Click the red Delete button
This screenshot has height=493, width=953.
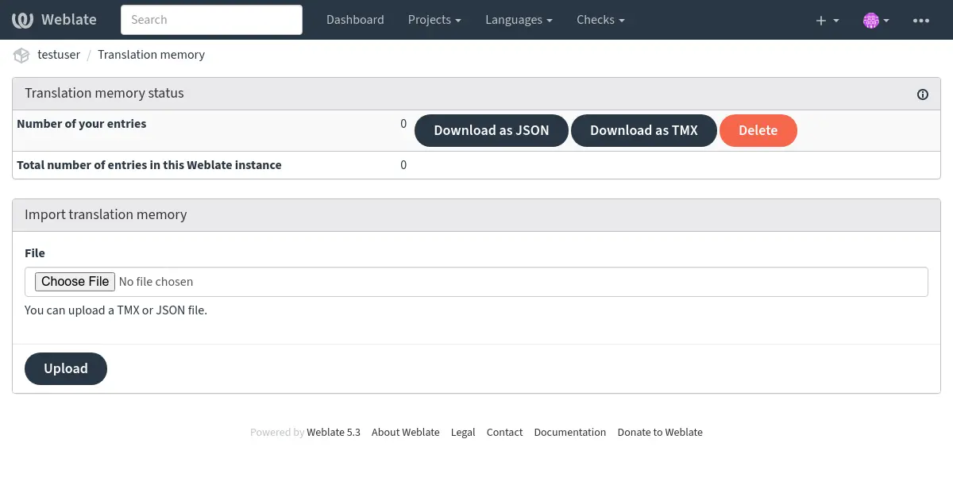758,131
